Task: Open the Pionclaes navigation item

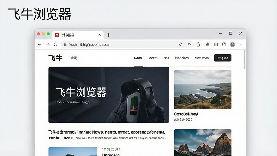Action: click(182, 58)
